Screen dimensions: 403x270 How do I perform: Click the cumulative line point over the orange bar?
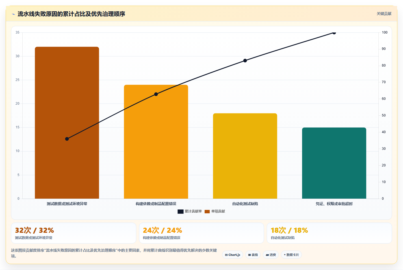[x=156, y=94]
